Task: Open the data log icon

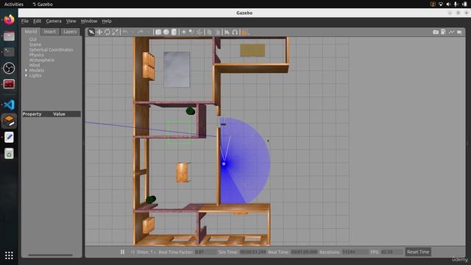Action: click(443, 32)
